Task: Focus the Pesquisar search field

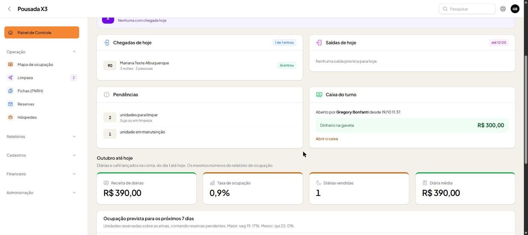Action: [x=467, y=9]
